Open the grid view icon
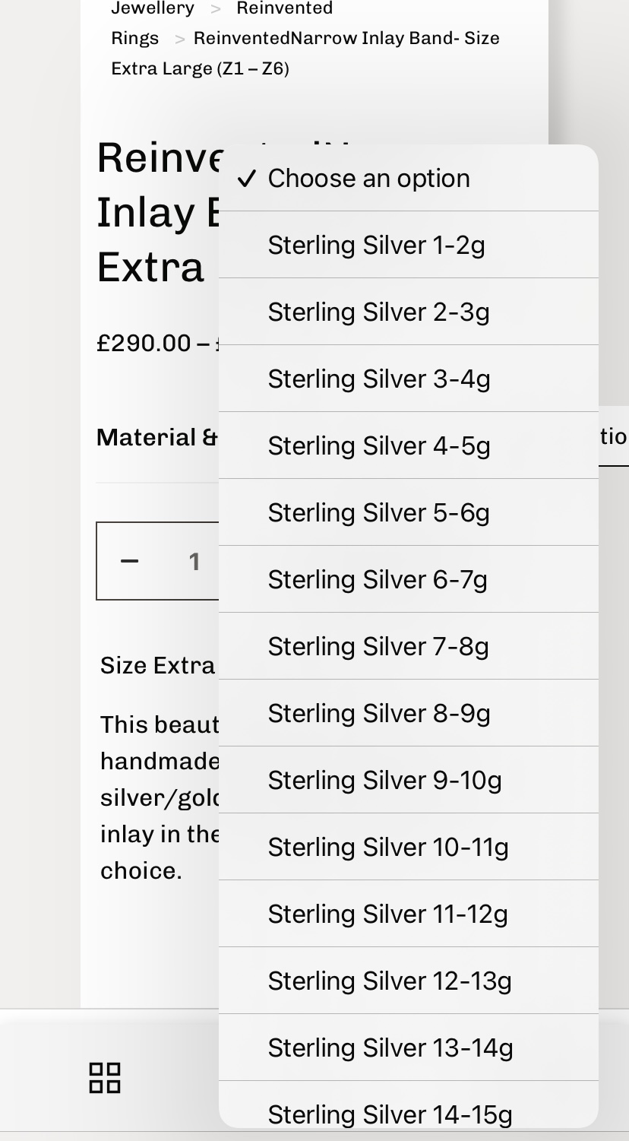 (x=105, y=1078)
